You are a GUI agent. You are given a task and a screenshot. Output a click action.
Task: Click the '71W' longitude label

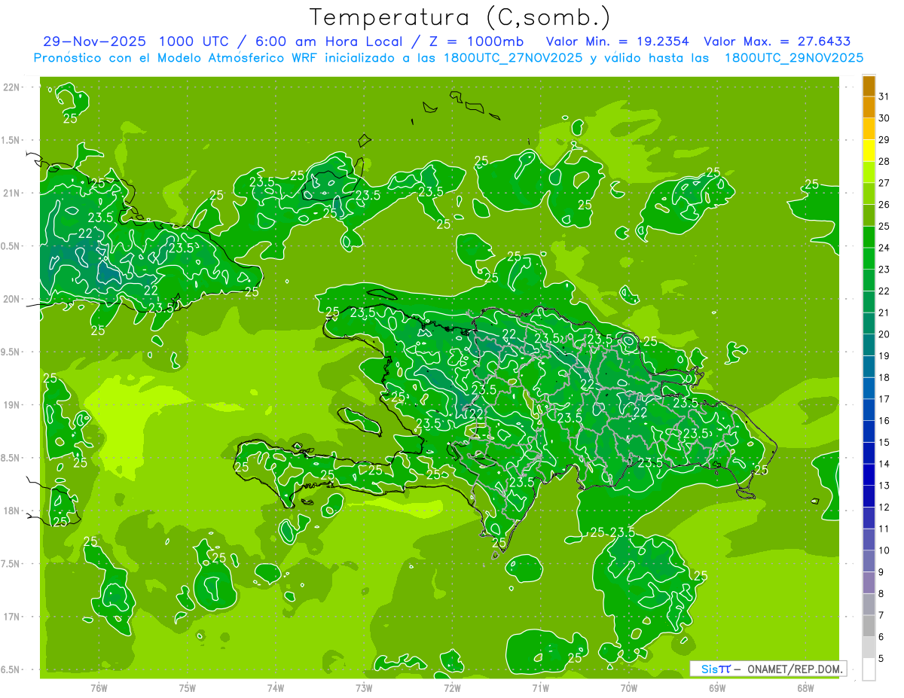click(541, 687)
